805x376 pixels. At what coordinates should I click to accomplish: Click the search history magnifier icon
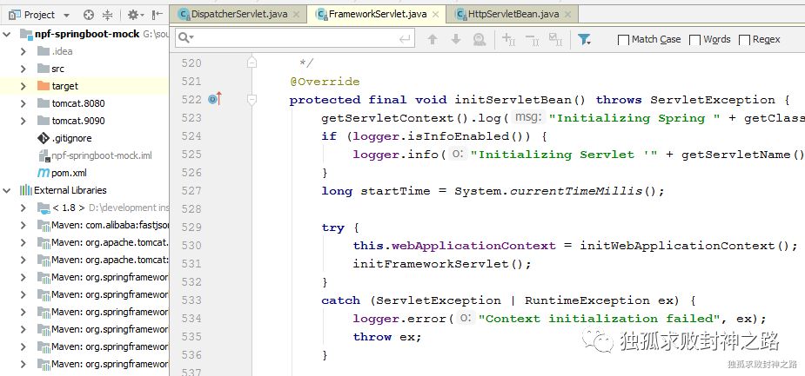[185, 39]
